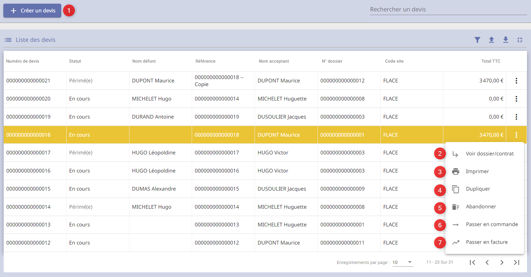
Task: Click N° dossier 000000000000011
Action: [x=343, y=243]
